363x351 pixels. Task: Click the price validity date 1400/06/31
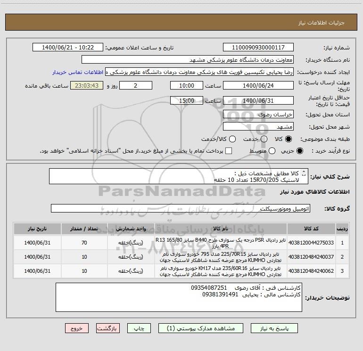pos(258,101)
